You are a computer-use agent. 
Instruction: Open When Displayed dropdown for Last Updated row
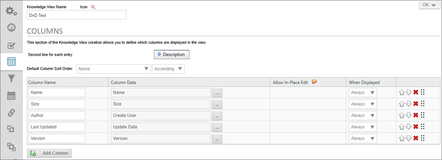point(363,127)
